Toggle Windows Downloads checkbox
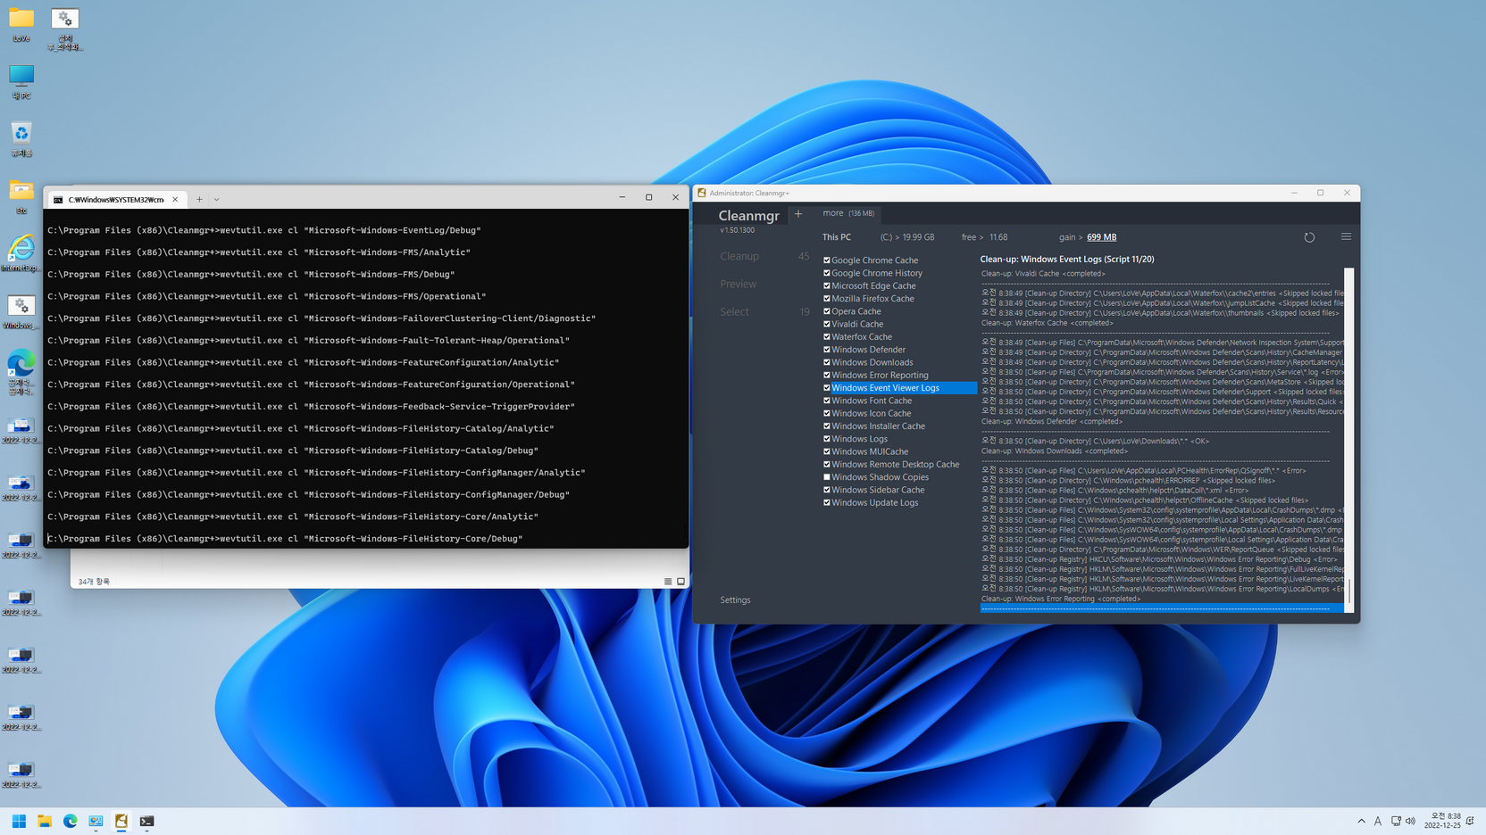 tap(827, 362)
